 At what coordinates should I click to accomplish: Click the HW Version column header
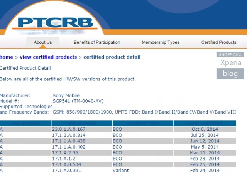coord(26,124)
